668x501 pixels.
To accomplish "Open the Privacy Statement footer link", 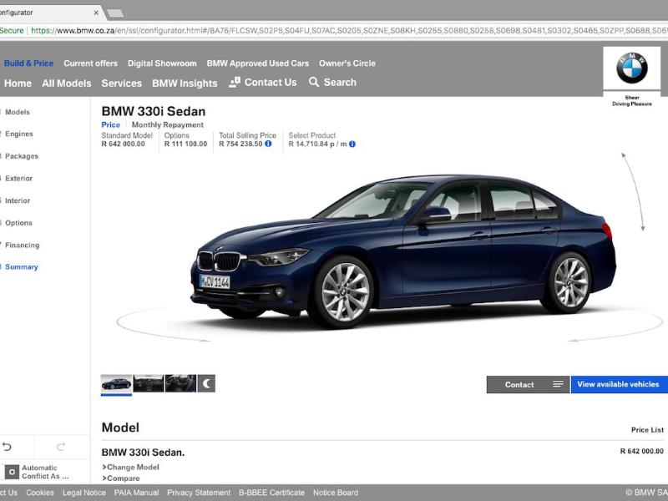I will (x=199, y=493).
